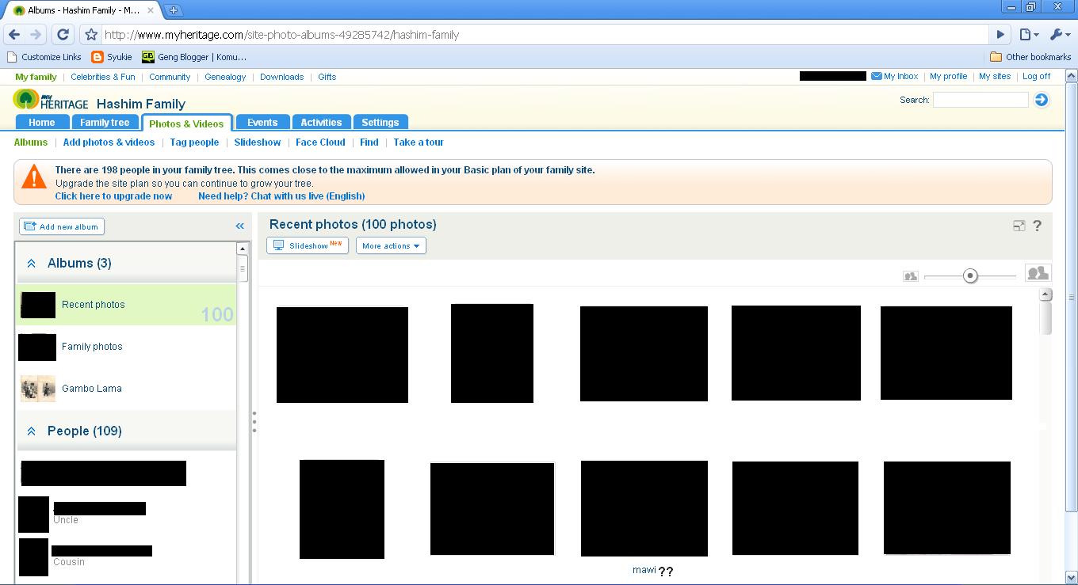Image resolution: width=1078 pixels, height=585 pixels.
Task: Click Add new album button
Action: 62,226
